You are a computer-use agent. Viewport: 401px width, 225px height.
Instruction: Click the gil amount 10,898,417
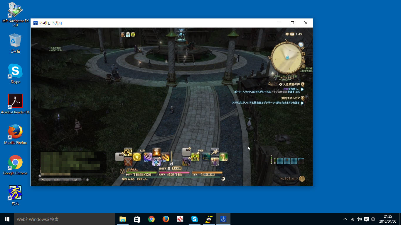(x=289, y=179)
